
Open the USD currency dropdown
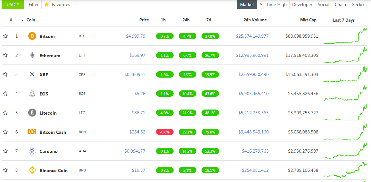[x=13, y=4]
